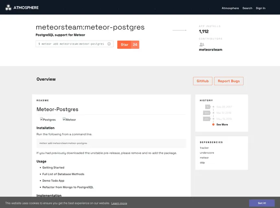Click the star count 24
This screenshot has width=280, height=208.
[x=135, y=45]
